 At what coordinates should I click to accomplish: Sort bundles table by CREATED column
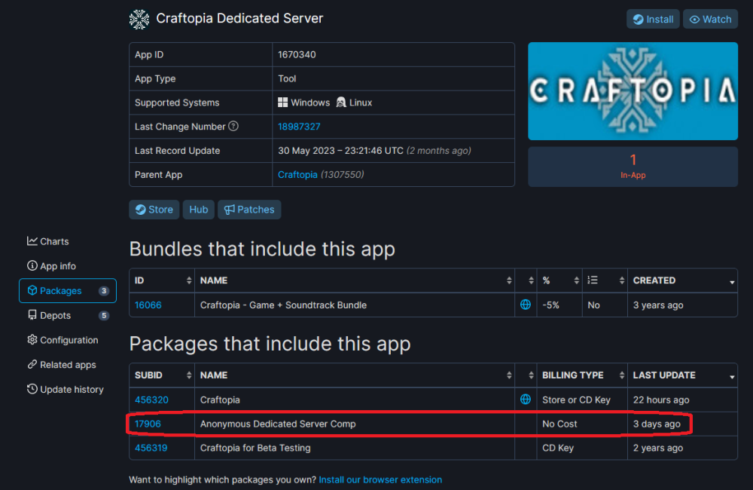[682, 280]
